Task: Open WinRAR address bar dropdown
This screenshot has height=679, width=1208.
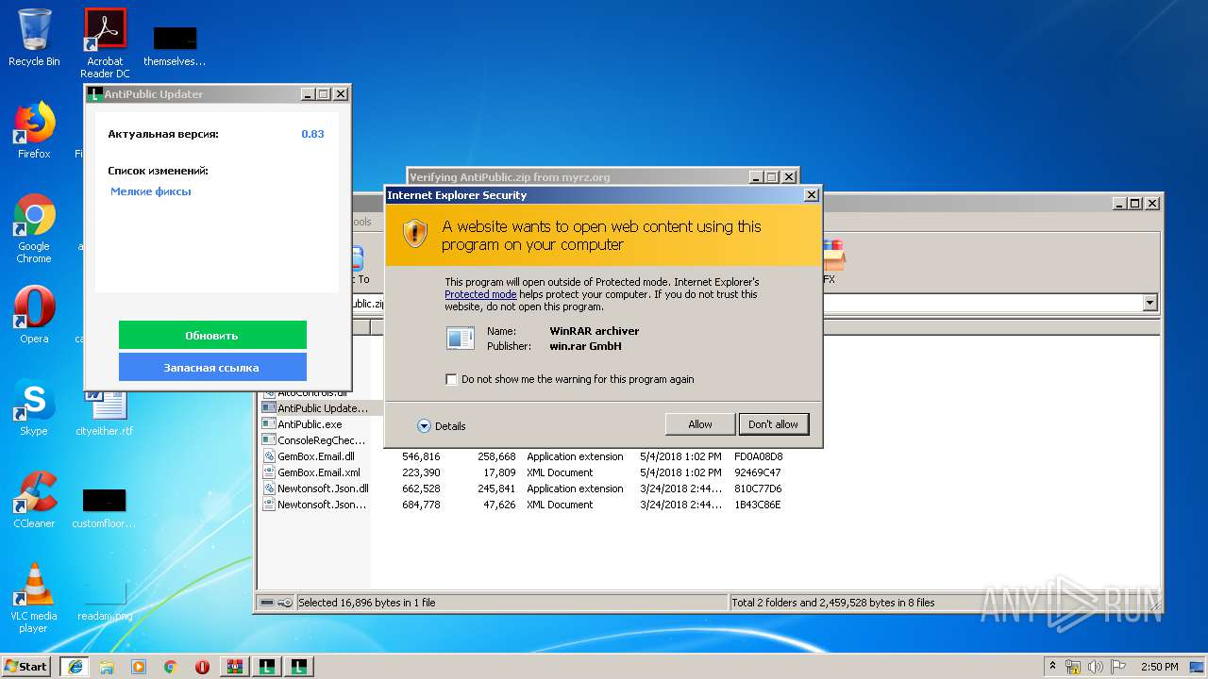Action: tap(1149, 304)
